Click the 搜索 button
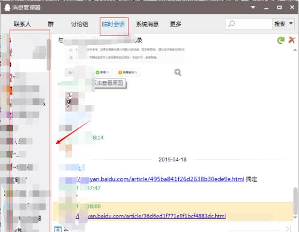 tap(280, 24)
